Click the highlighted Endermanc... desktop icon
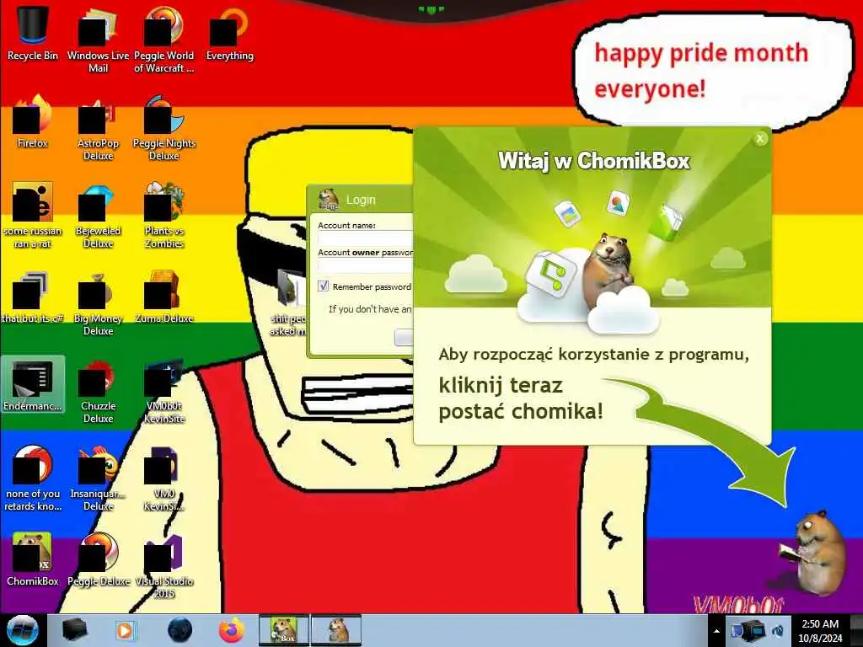863x647 pixels. (x=33, y=384)
